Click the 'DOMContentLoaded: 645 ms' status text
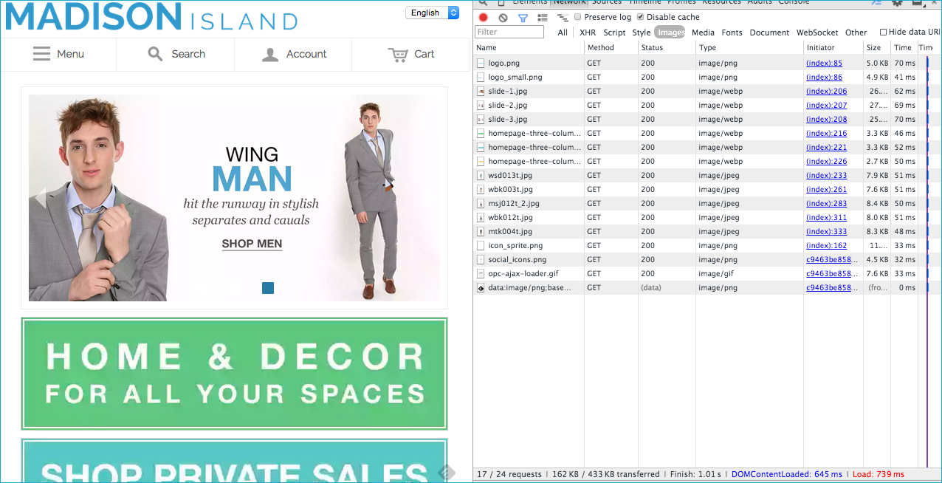The width and height of the screenshot is (942, 483). click(786, 474)
